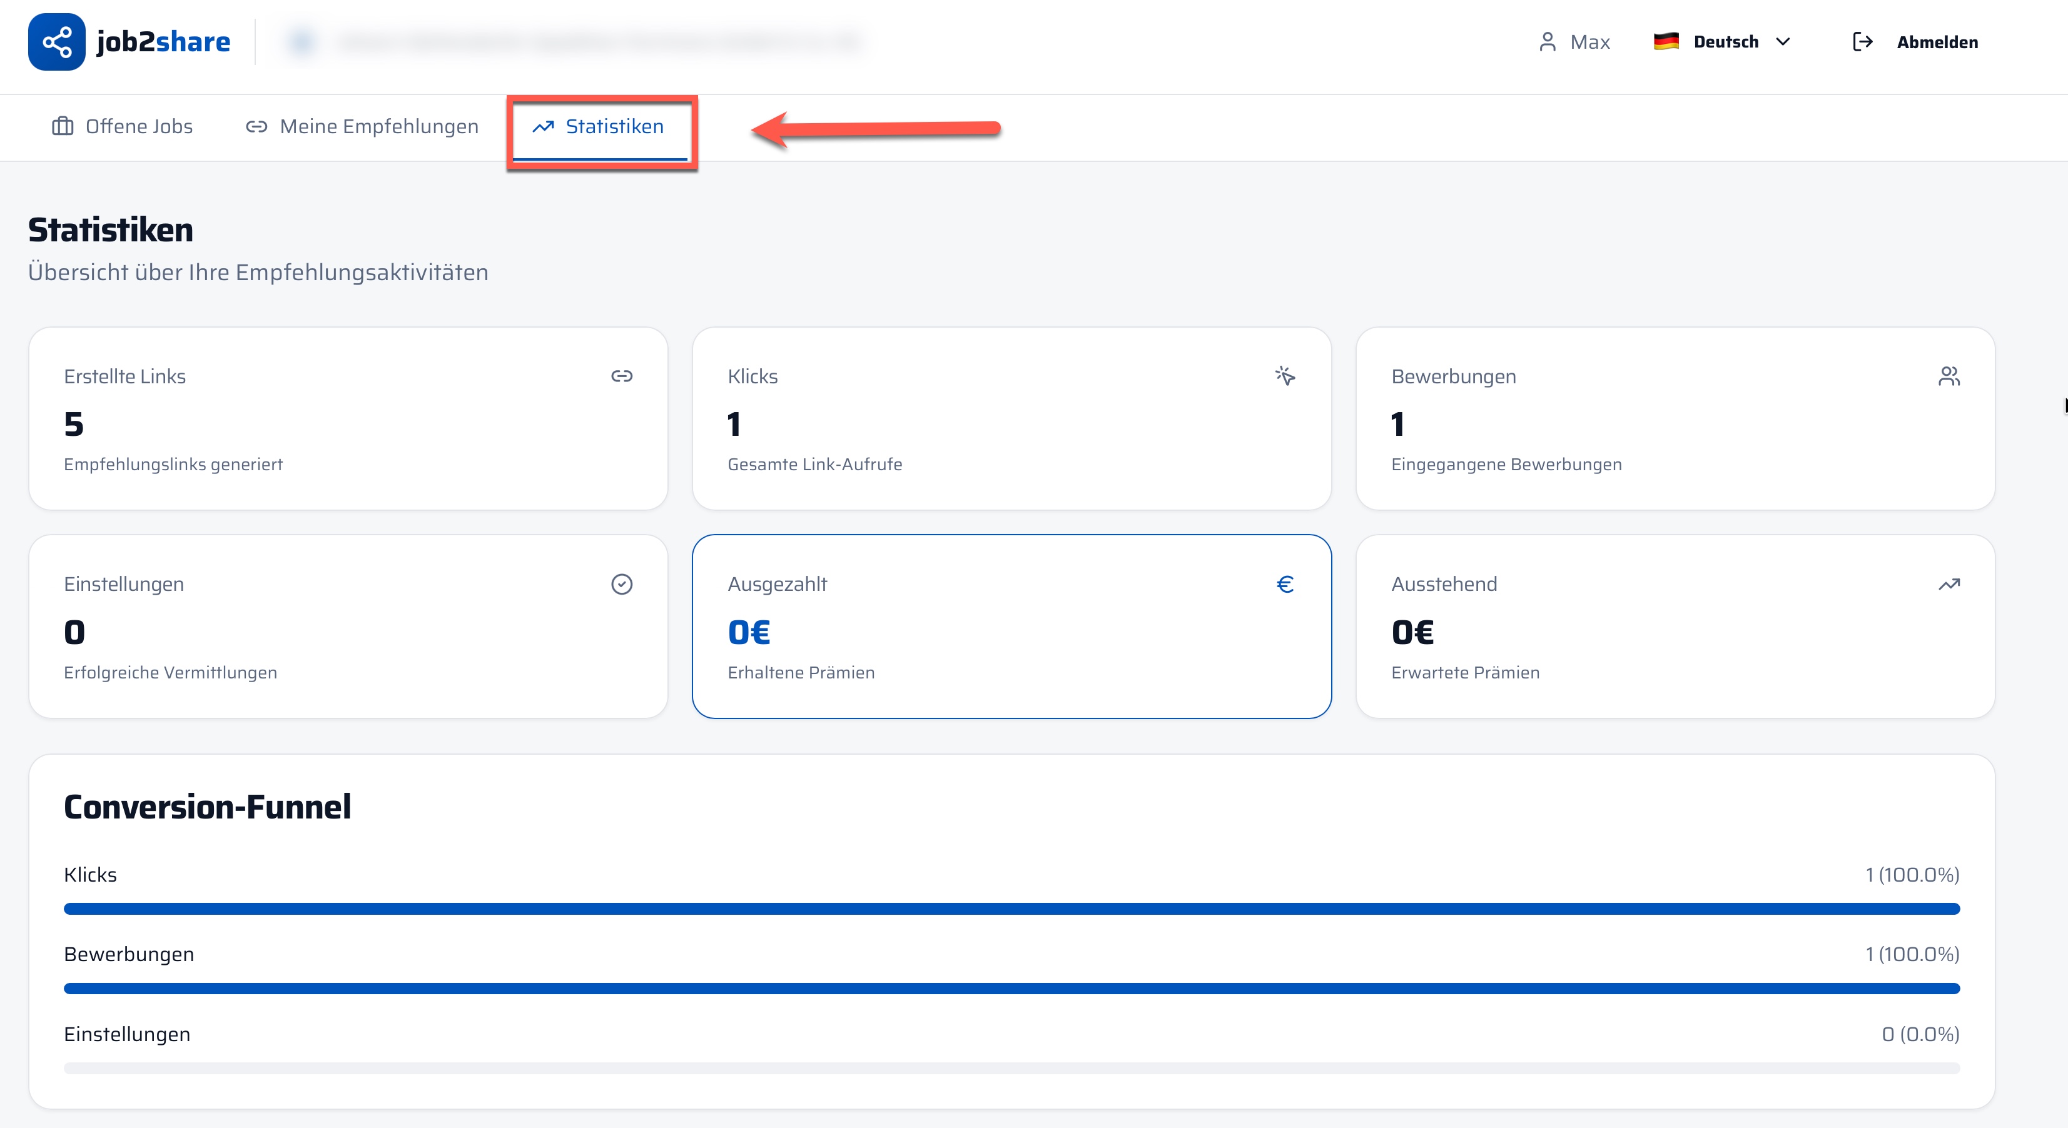
Task: Click Abmelden to log out
Action: (1937, 42)
